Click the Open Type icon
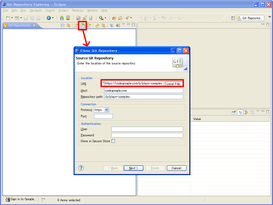The image size is (273, 205). (x=114, y=18)
